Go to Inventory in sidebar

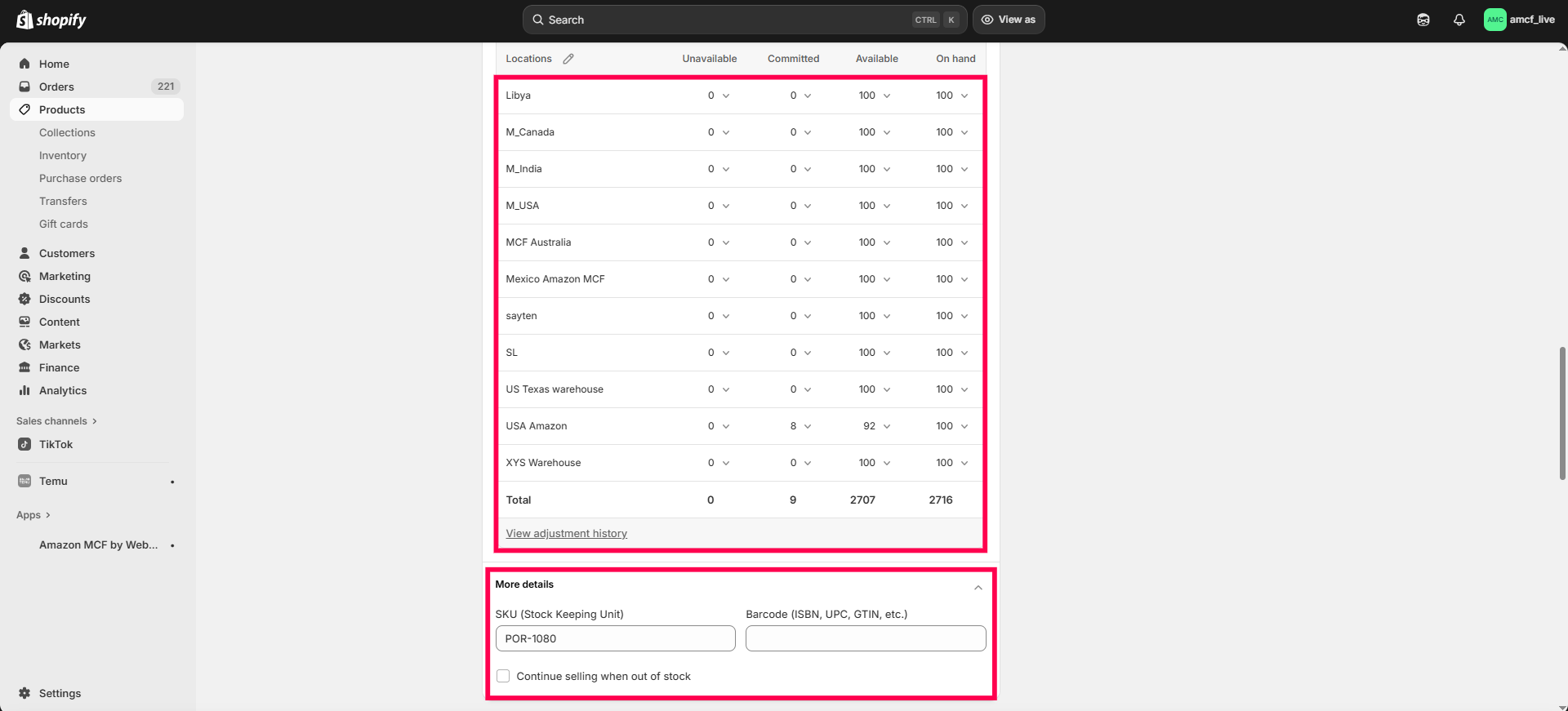coord(63,155)
